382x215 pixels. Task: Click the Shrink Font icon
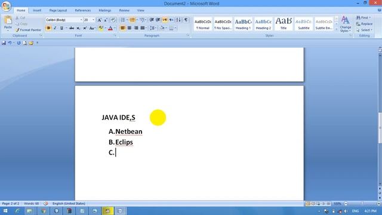tap(106, 20)
